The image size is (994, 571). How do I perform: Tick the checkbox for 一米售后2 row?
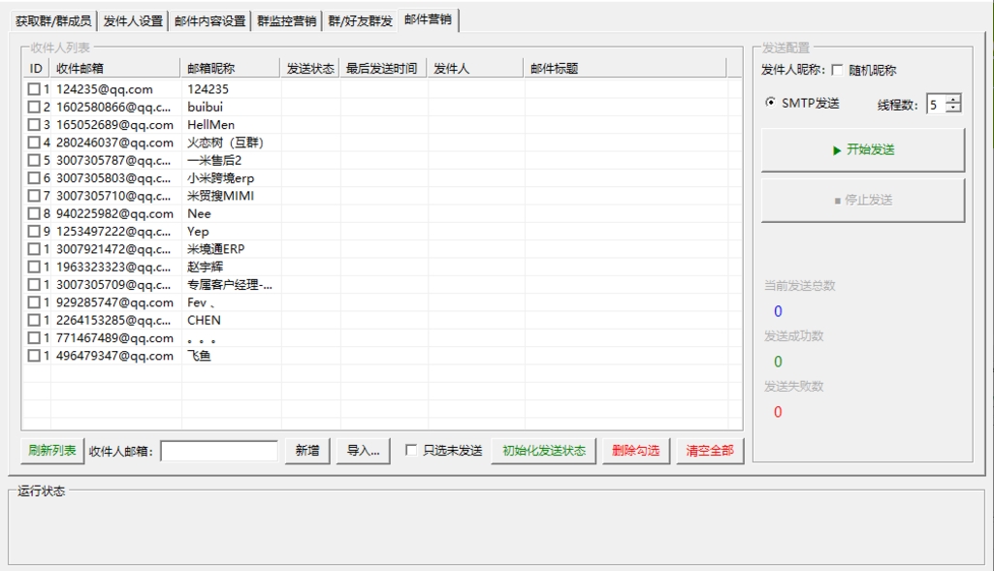click(x=34, y=160)
